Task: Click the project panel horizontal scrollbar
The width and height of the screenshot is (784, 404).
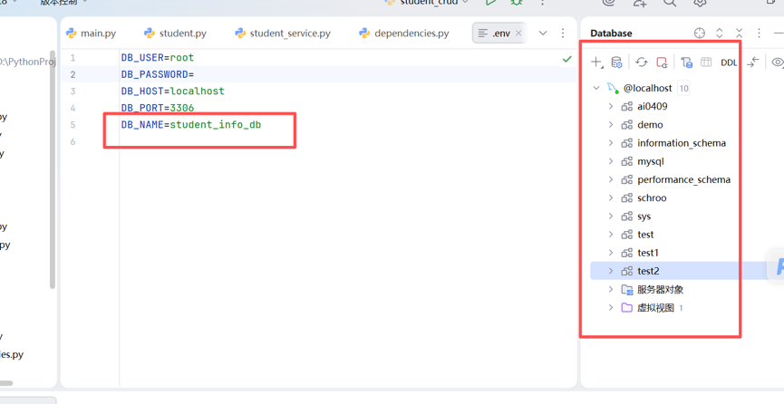Action: 6,383
